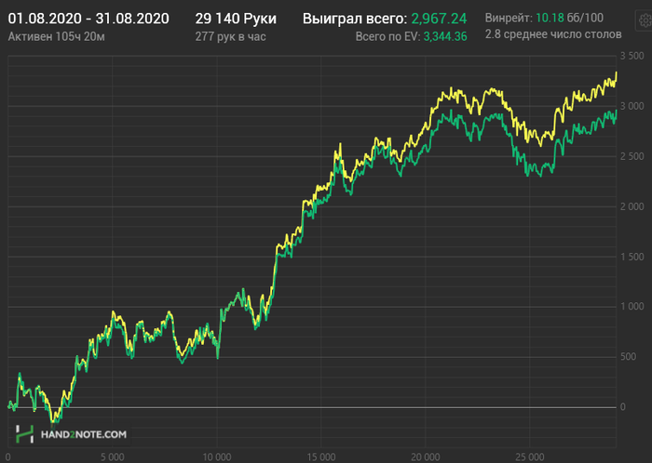This screenshot has height=463, width=652.
Task: Click the HAND2NOTE.COM watermark text
Action: 84,434
